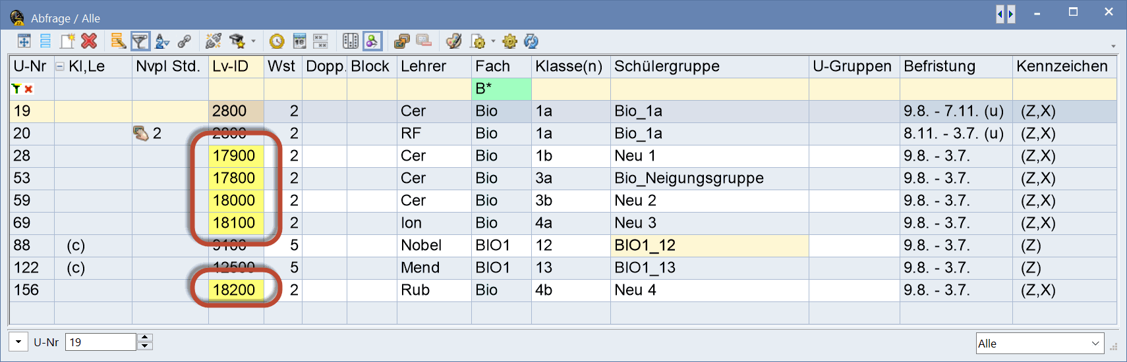Open the clock timetable icon
Image resolution: width=1127 pixels, height=362 pixels.
click(277, 41)
